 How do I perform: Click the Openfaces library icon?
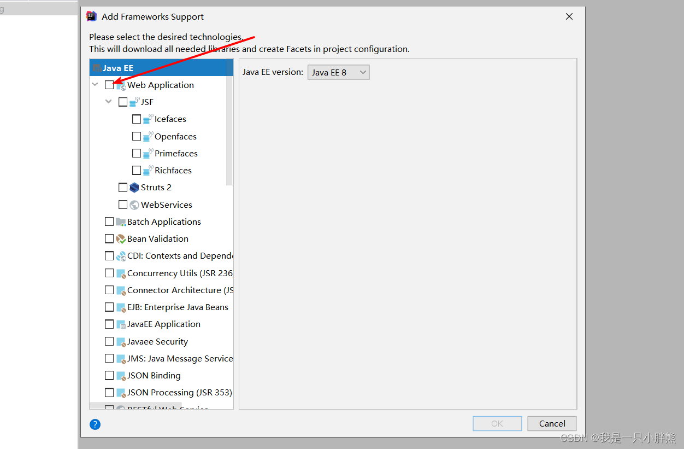[x=148, y=136]
